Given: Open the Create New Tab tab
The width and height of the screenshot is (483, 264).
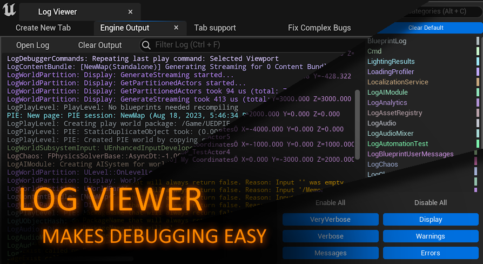Looking at the screenshot, I should tap(43, 28).
